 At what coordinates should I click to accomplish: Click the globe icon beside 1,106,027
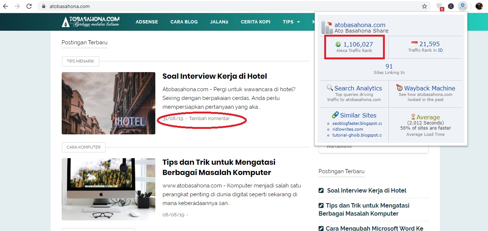point(338,44)
